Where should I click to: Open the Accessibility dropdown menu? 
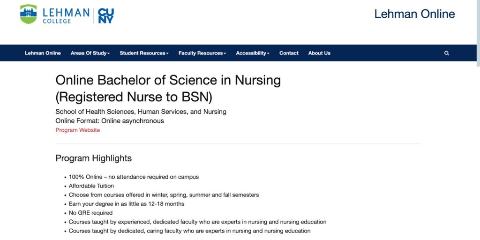252,53
